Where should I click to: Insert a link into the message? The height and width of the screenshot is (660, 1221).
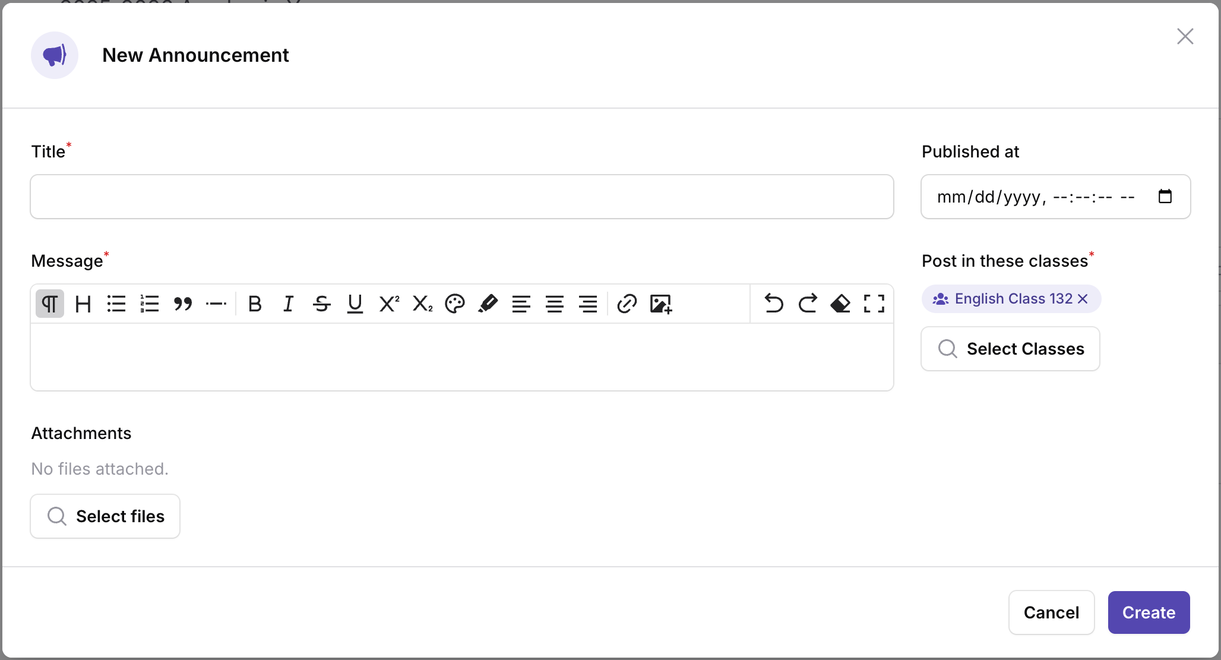(x=627, y=304)
